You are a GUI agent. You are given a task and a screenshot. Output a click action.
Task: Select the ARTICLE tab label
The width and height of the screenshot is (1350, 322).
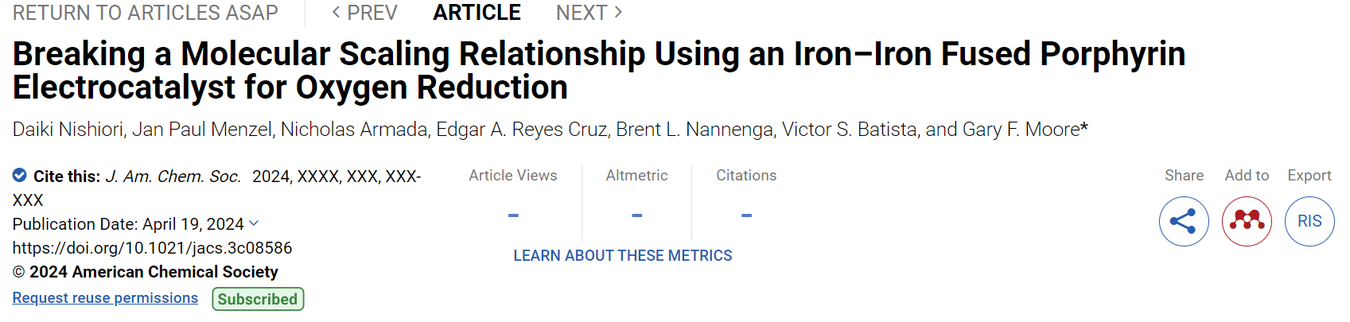(477, 13)
